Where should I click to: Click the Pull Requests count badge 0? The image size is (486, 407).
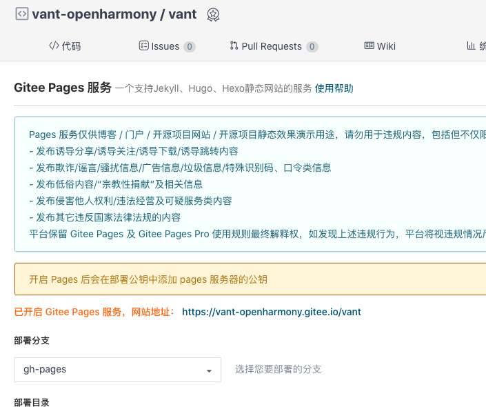tap(312, 47)
